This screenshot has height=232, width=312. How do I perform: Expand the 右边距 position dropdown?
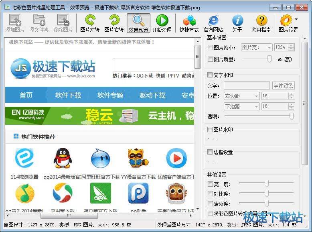[241, 96]
